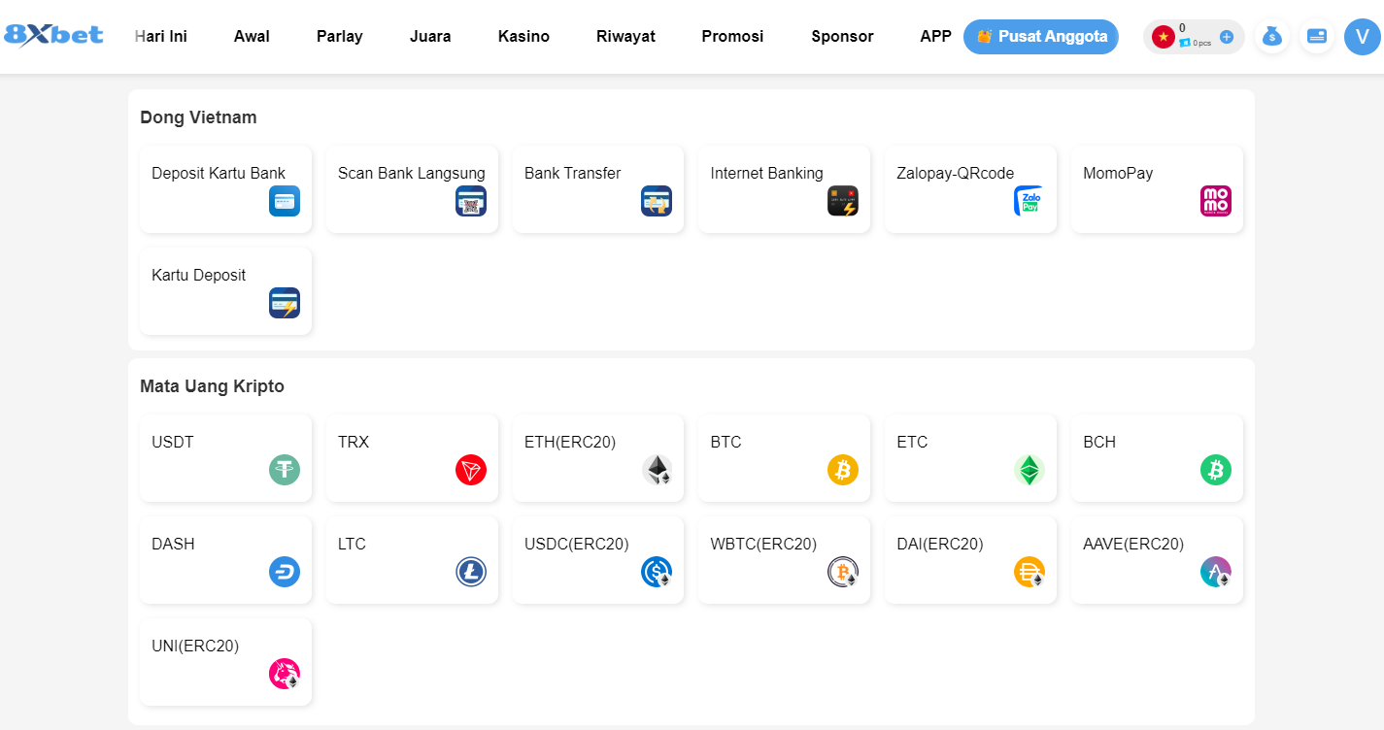Open the Promosi tab in navigation

pyautogui.click(x=732, y=37)
